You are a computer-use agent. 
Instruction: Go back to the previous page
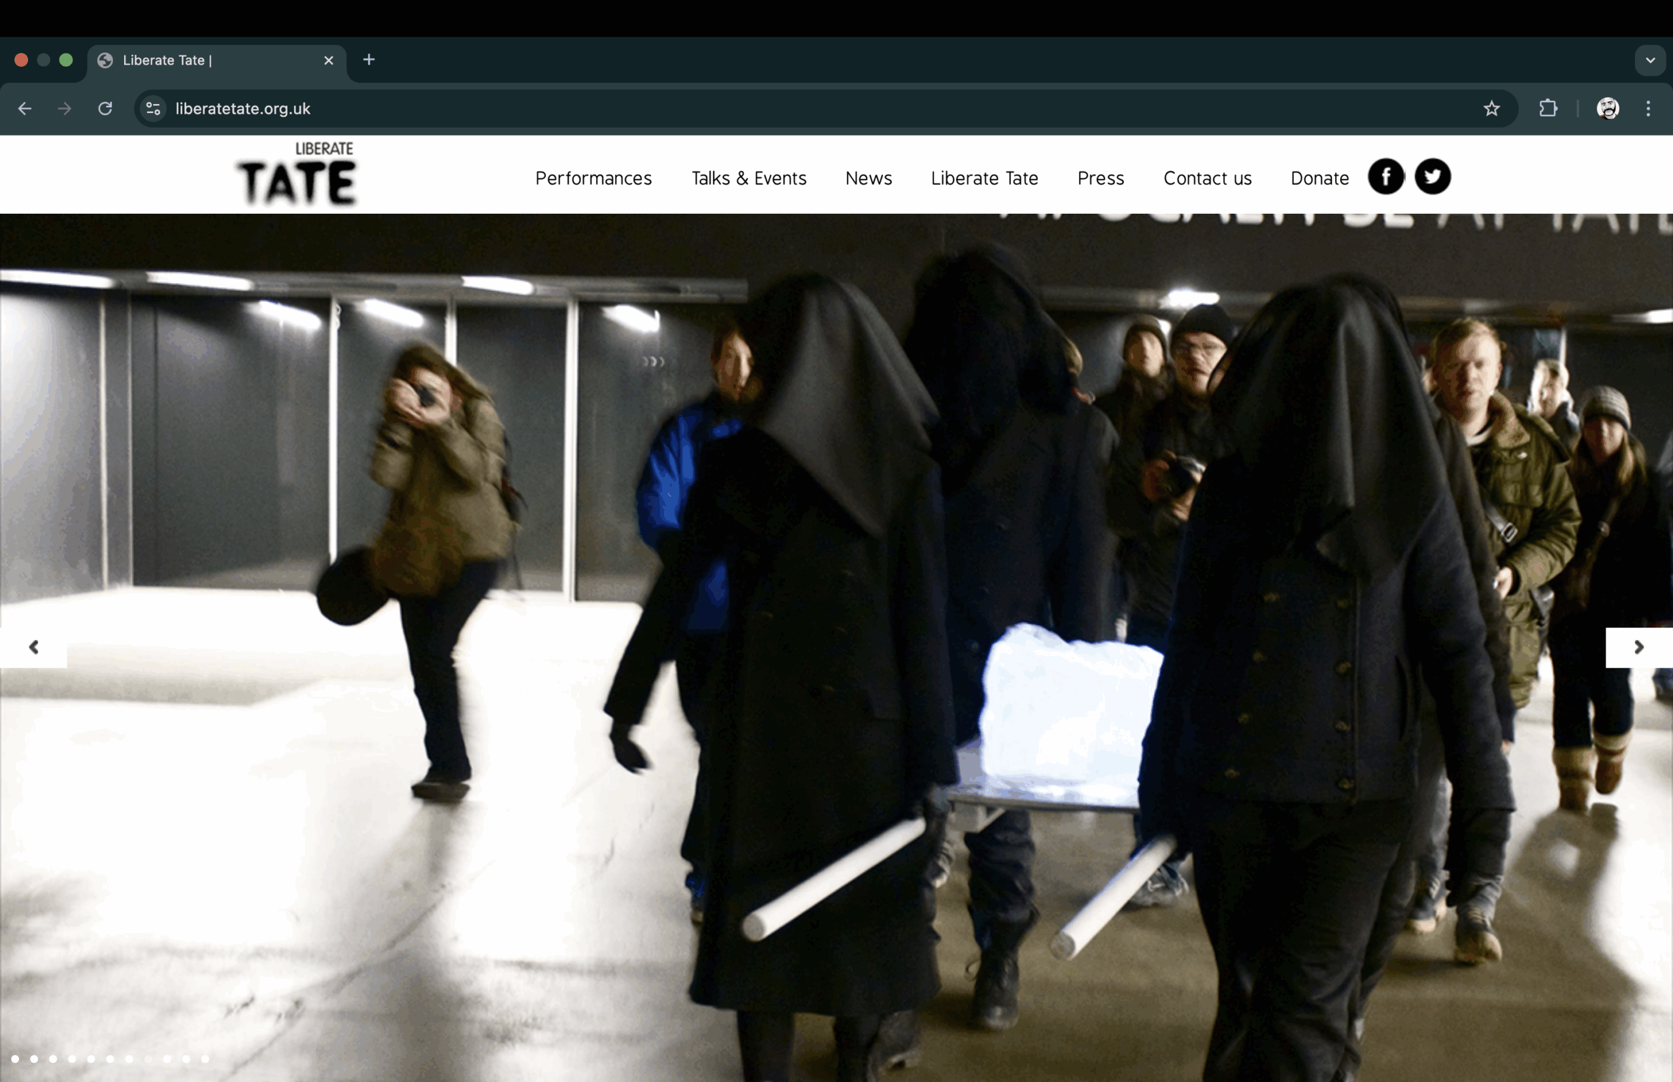pos(25,109)
